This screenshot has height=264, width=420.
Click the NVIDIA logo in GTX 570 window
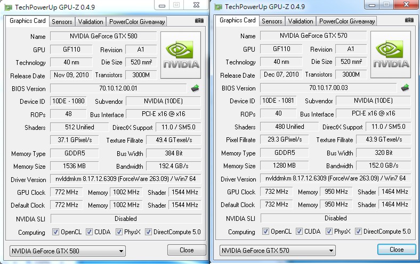pyautogui.click(x=391, y=55)
